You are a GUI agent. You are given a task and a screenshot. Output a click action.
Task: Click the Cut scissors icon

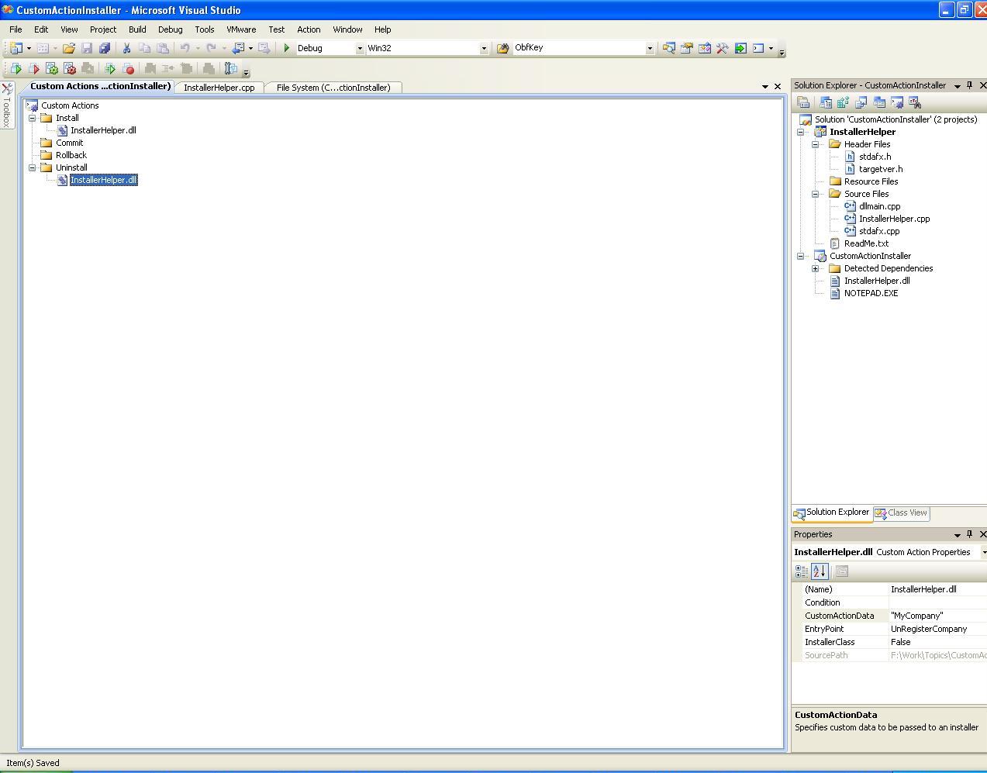coord(126,48)
